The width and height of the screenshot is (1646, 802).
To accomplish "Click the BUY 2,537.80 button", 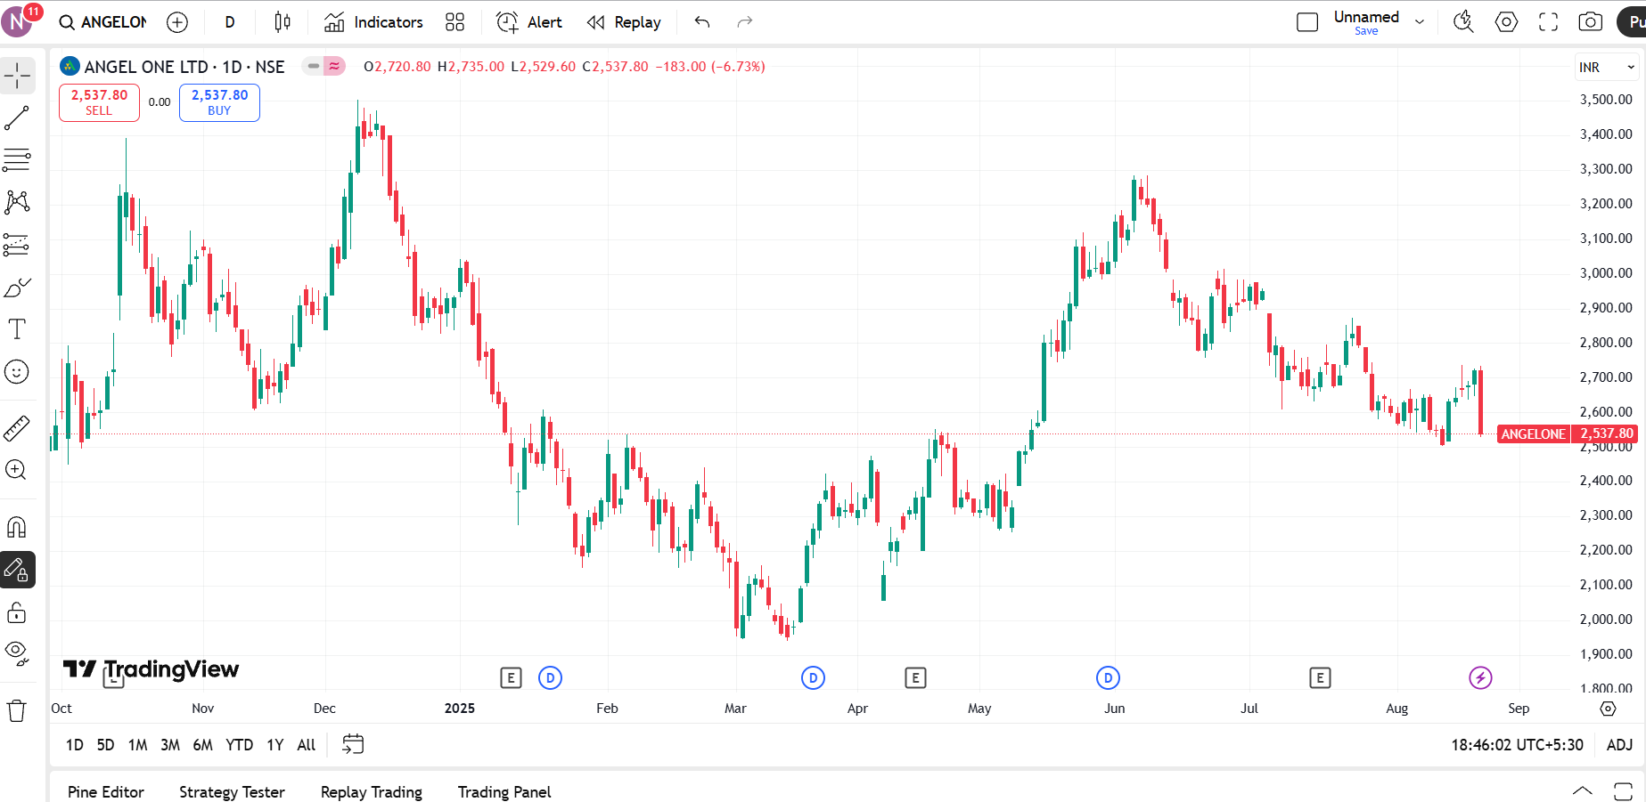I will [x=219, y=102].
